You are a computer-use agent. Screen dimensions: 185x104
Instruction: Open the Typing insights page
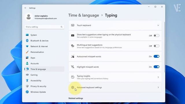click(115, 77)
